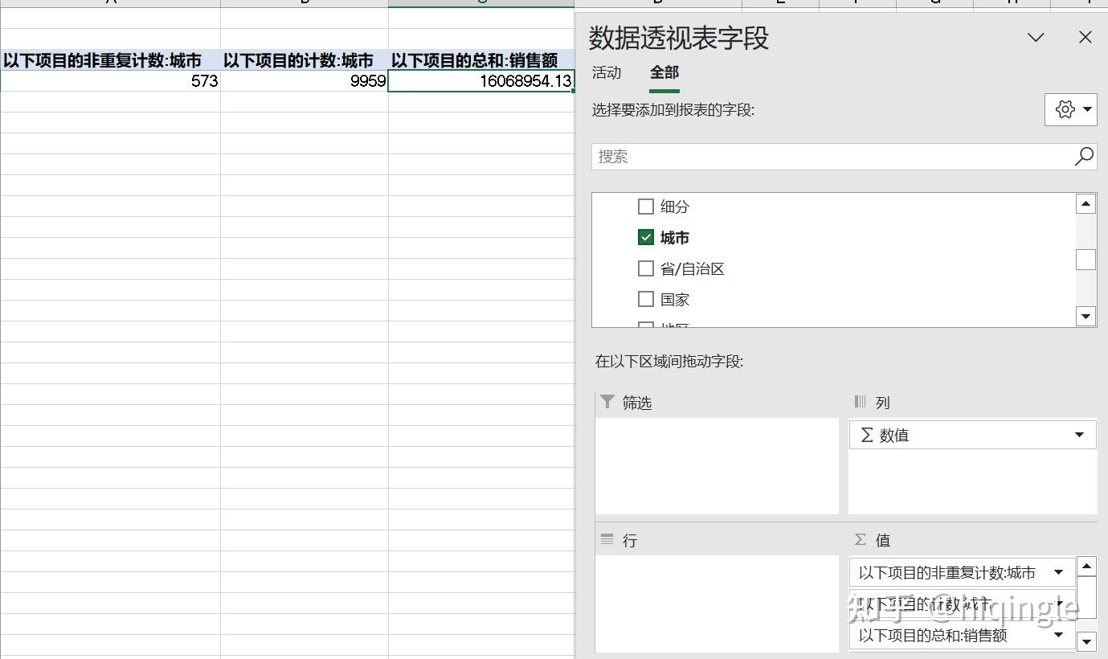Click the magnifier search icon
This screenshot has width=1108, height=659.
pyautogui.click(x=1084, y=156)
